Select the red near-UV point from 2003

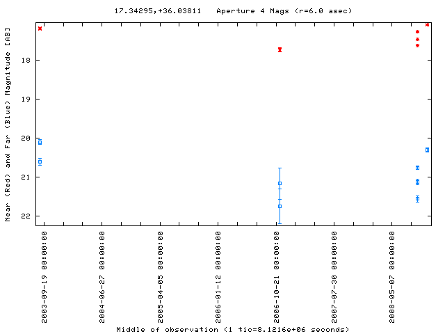(x=40, y=29)
